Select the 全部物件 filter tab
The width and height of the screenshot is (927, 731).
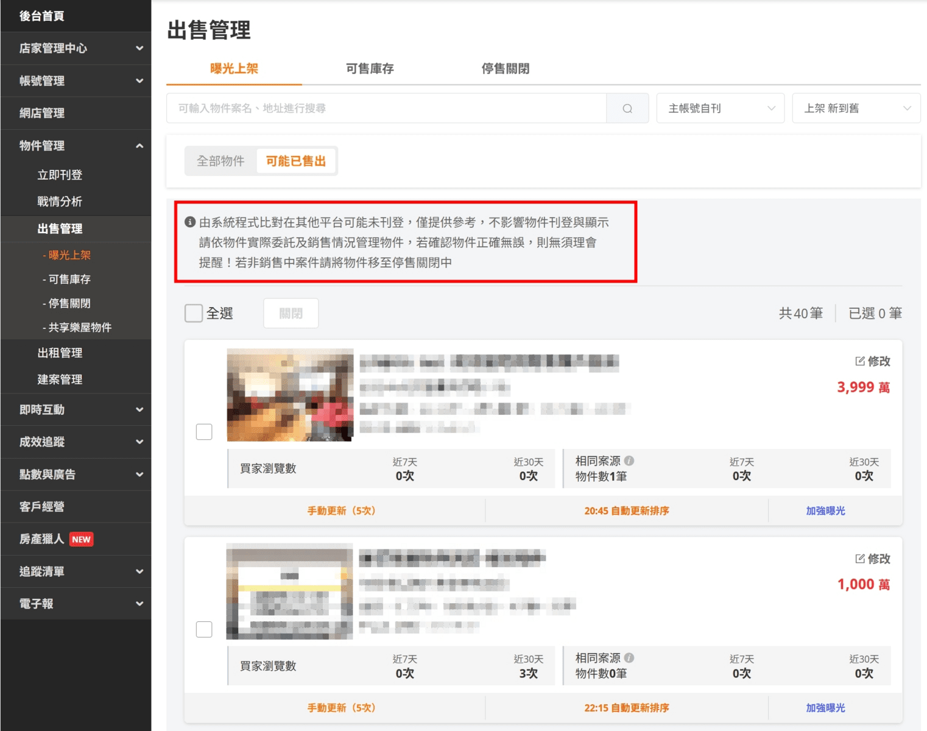[x=220, y=161]
